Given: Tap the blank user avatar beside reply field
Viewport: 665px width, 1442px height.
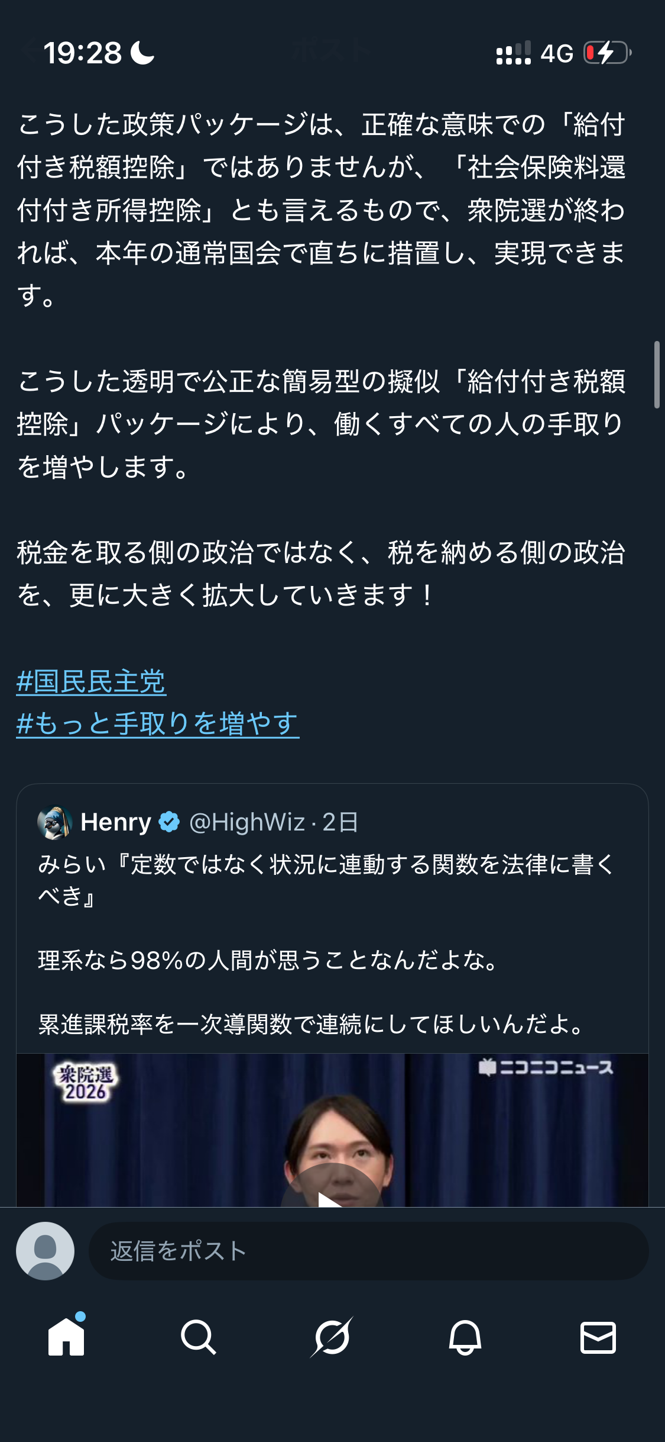Looking at the screenshot, I should pos(45,1251).
